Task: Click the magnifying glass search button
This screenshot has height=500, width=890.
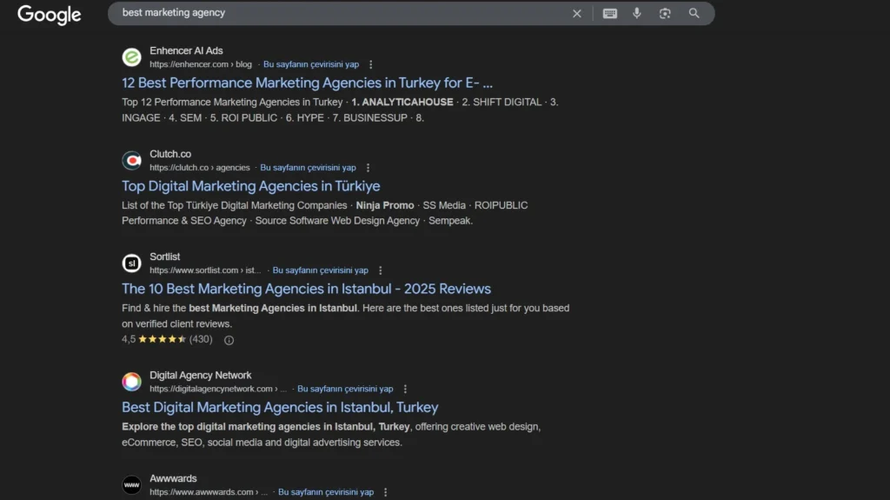Action: coord(694,13)
